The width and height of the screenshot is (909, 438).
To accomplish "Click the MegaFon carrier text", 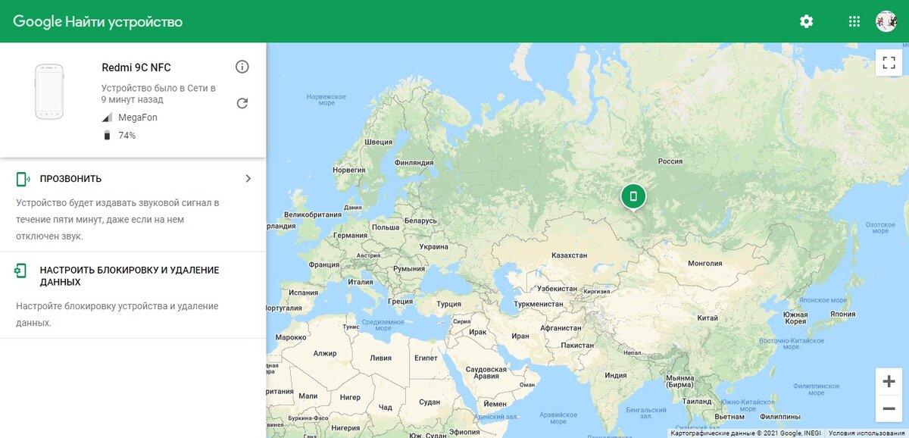I will (138, 117).
